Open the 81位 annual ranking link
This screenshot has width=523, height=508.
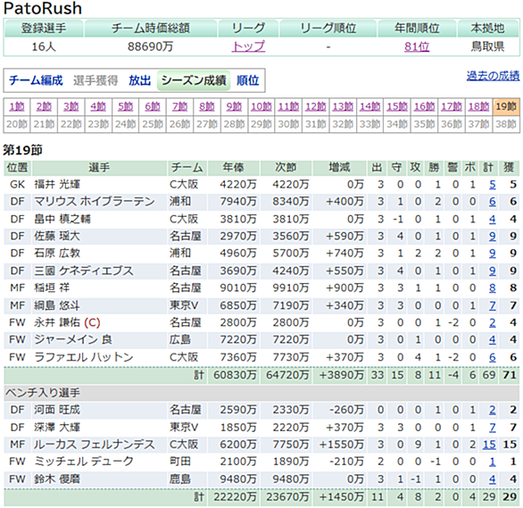417,46
